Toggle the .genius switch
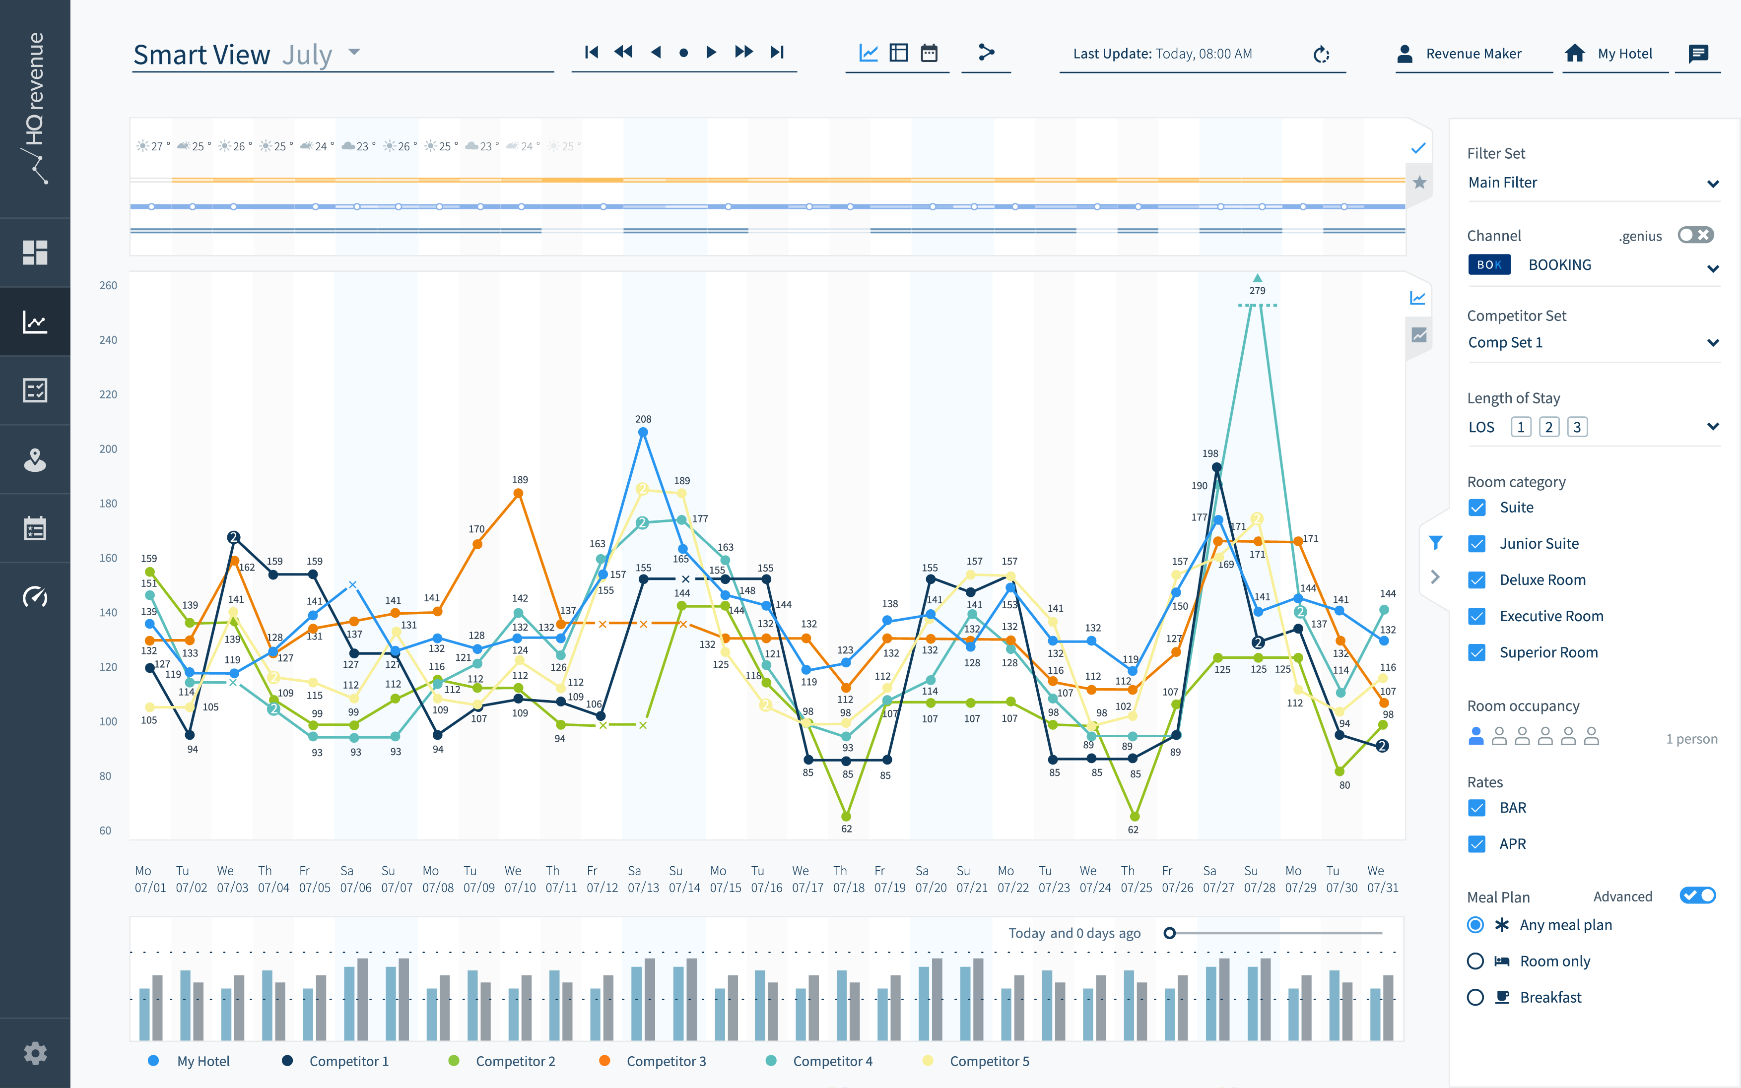1741x1088 pixels. 1696,235
